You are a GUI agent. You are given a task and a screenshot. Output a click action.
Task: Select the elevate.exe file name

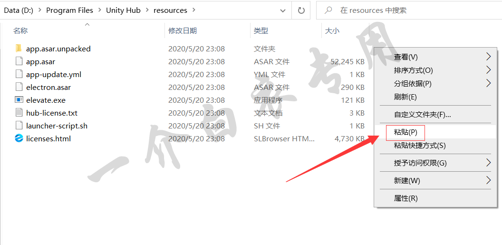pos(46,100)
